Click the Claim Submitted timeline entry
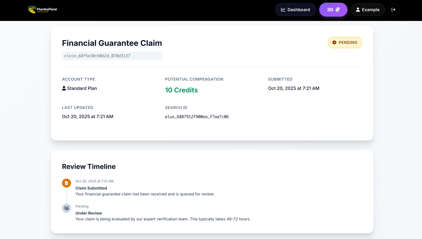Screen dimensions: 422x239 (x=91, y=188)
